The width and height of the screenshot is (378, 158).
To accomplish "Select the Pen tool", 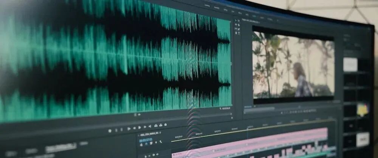I will click(239, 29).
